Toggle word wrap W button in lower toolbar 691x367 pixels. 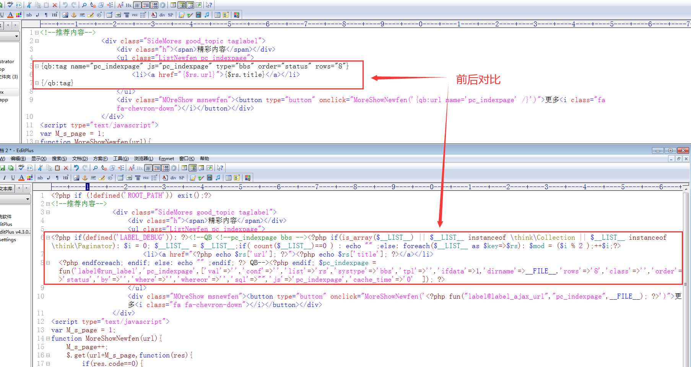148,168
